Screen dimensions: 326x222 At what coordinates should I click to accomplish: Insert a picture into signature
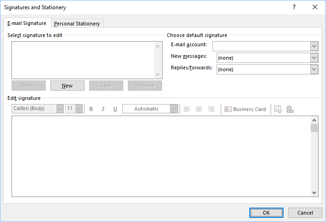click(x=278, y=109)
